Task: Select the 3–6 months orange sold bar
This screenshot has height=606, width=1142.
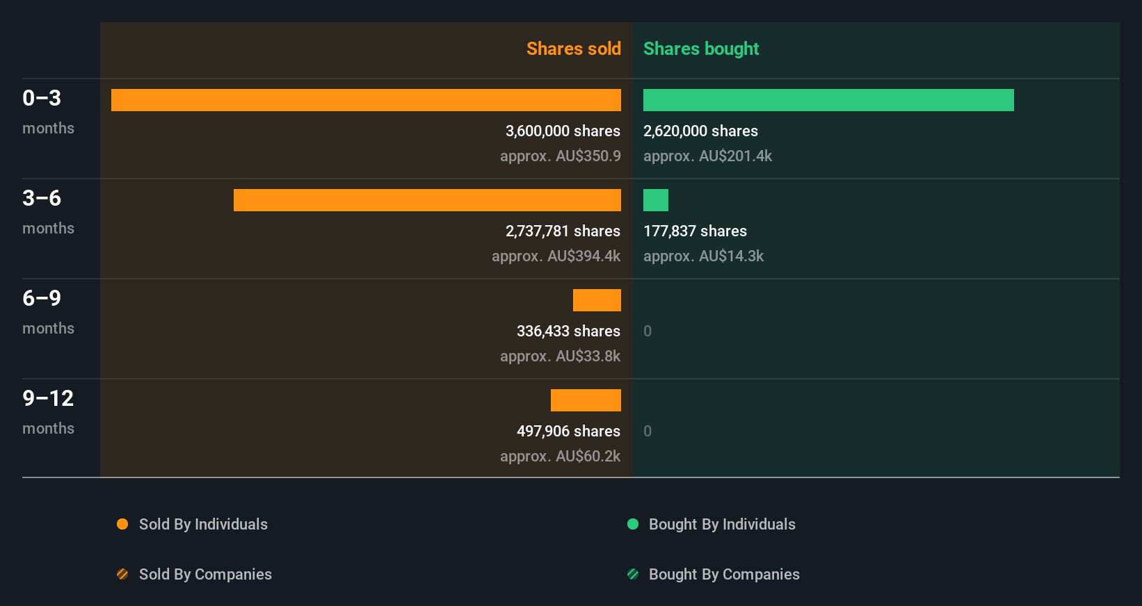Action: click(x=427, y=200)
